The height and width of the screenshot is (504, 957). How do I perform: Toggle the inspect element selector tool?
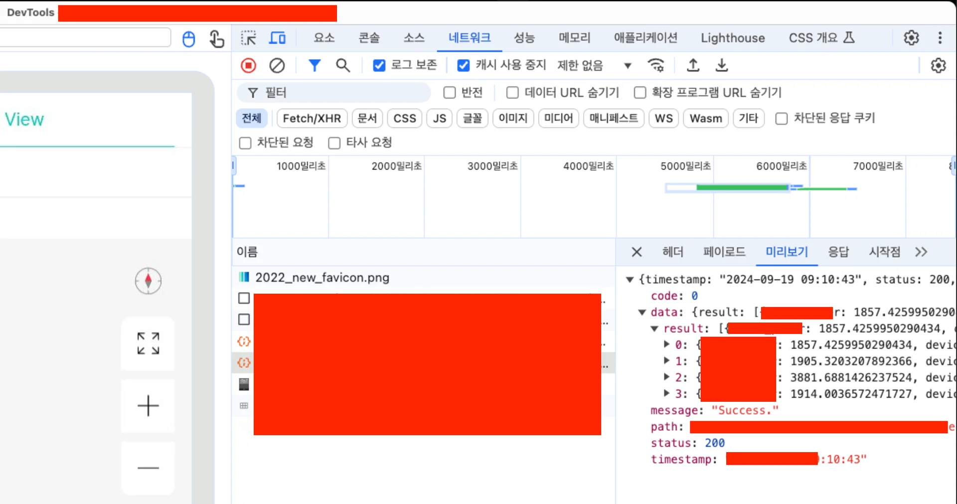tap(248, 38)
